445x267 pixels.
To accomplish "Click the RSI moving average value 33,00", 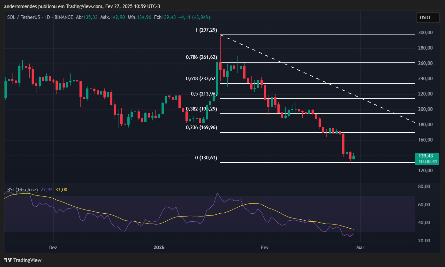I will tap(61, 190).
